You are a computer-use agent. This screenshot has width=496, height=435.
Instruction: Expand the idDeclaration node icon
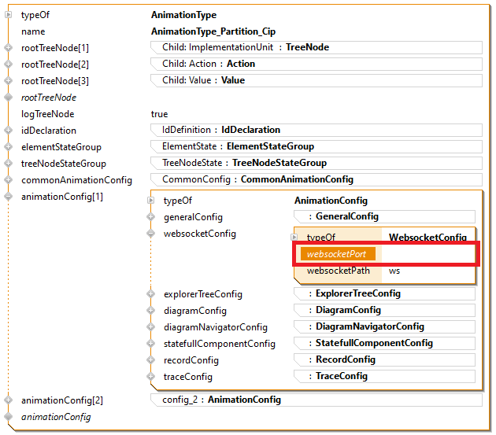tap(9, 131)
